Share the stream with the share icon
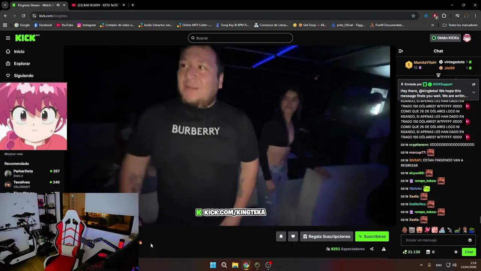This screenshot has width=481, height=271. (x=372, y=249)
